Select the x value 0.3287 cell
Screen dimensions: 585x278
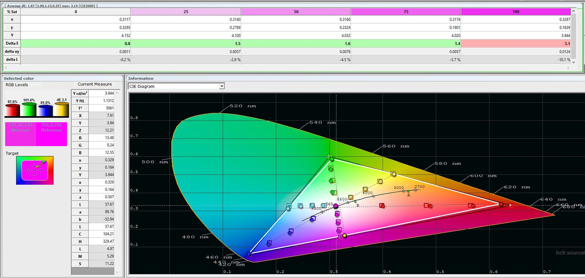click(516, 20)
